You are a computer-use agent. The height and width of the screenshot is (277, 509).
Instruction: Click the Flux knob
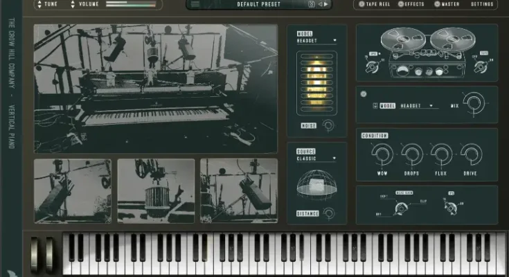(x=441, y=154)
